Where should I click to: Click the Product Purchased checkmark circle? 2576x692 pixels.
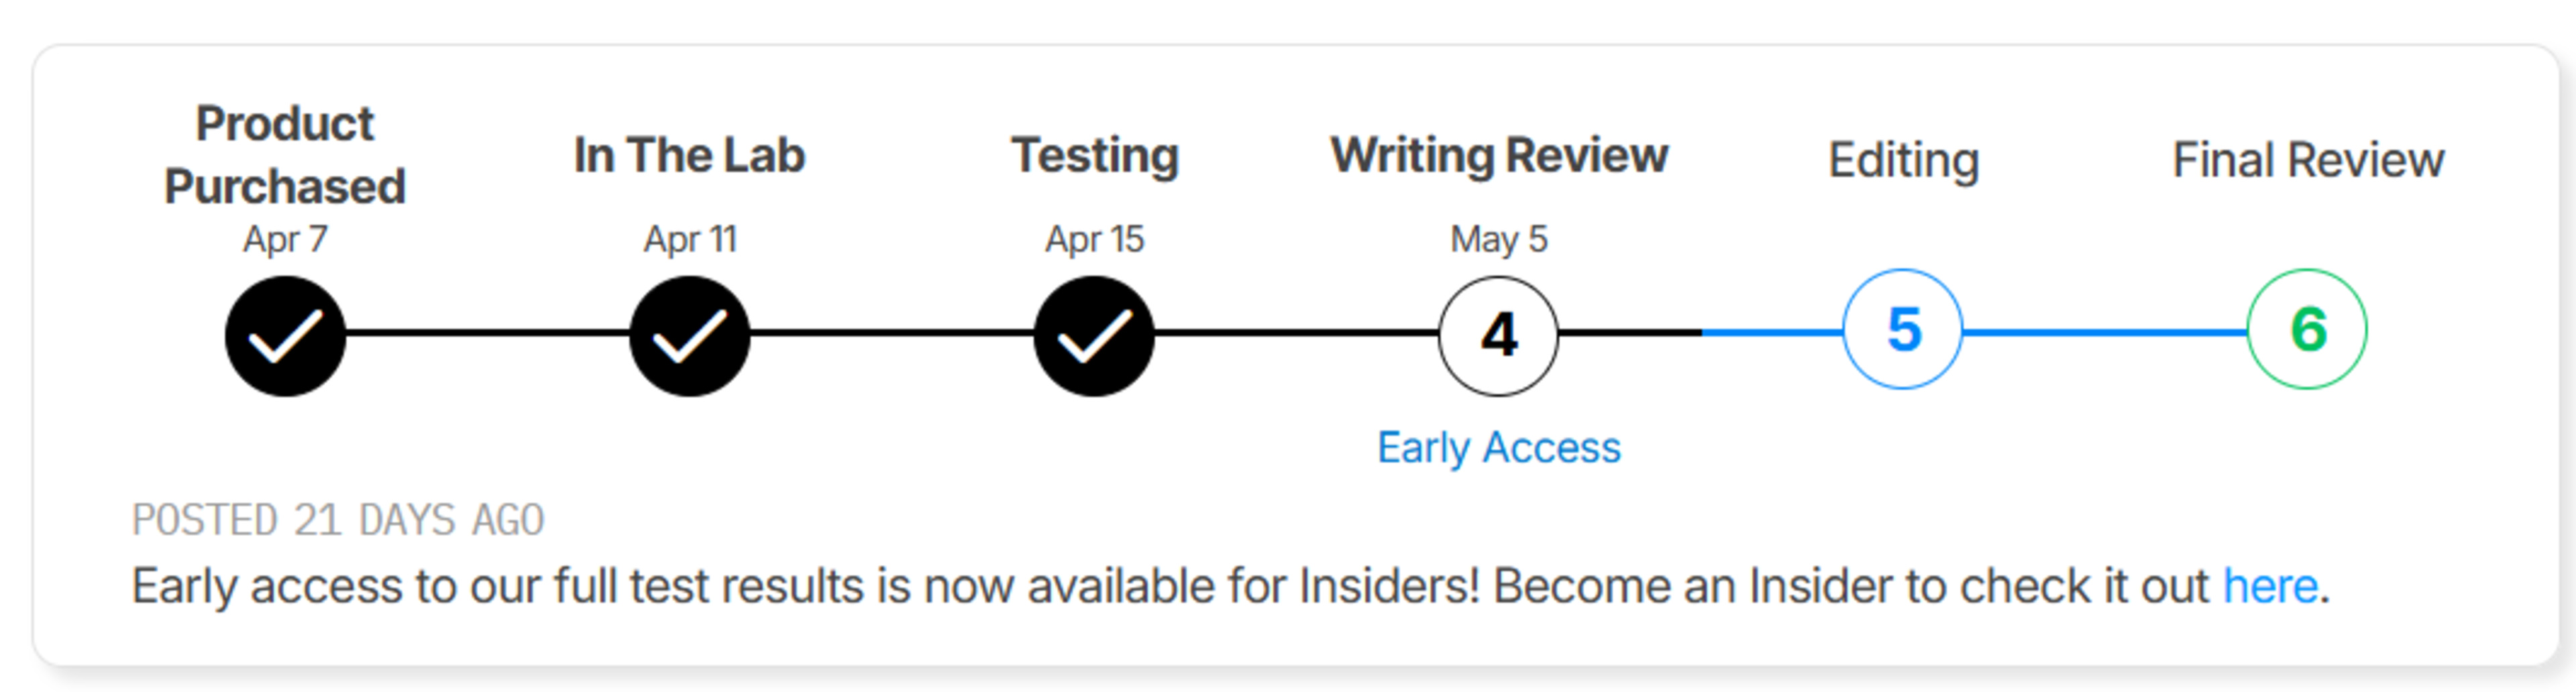[x=285, y=336]
